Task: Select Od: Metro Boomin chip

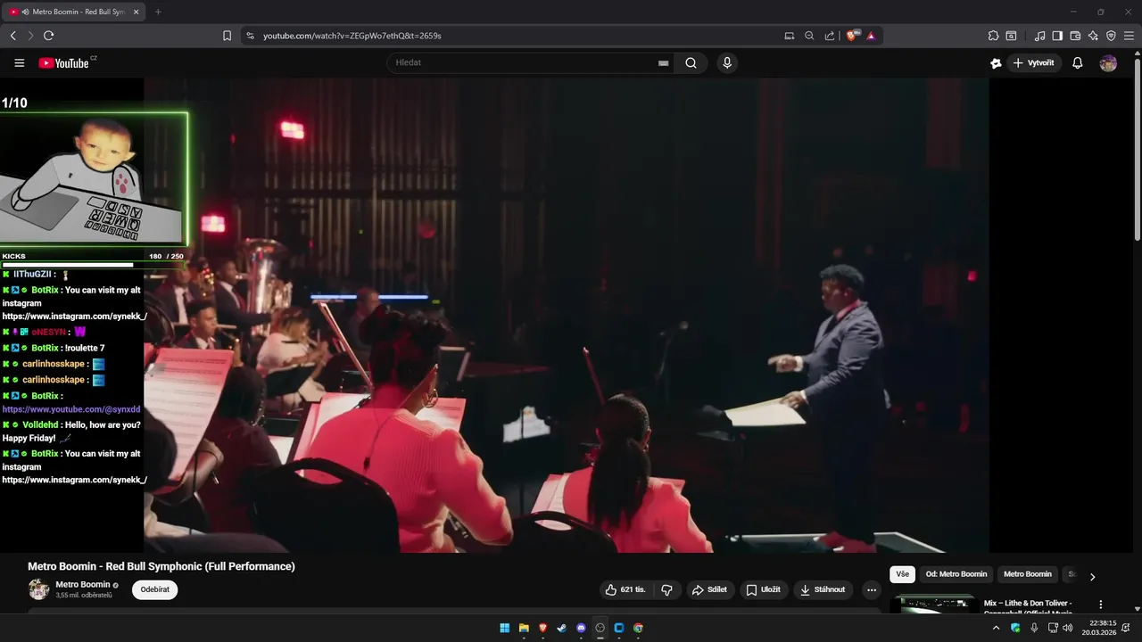Action: click(x=956, y=574)
